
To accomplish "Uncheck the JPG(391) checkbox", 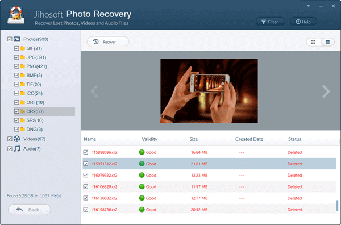I will [16, 57].
